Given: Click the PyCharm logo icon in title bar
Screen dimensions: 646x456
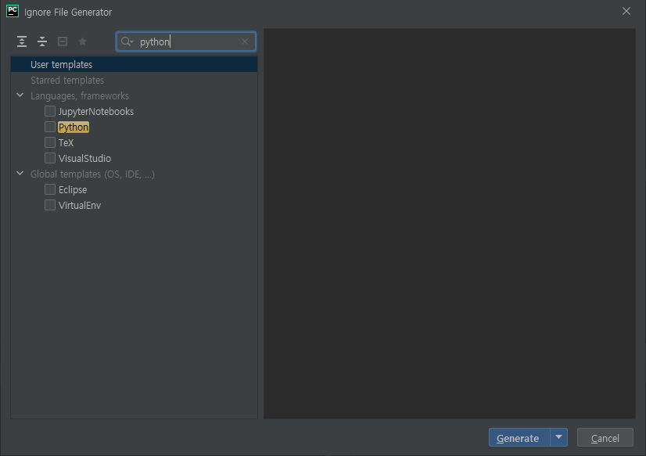Looking at the screenshot, I should tap(13, 11).
